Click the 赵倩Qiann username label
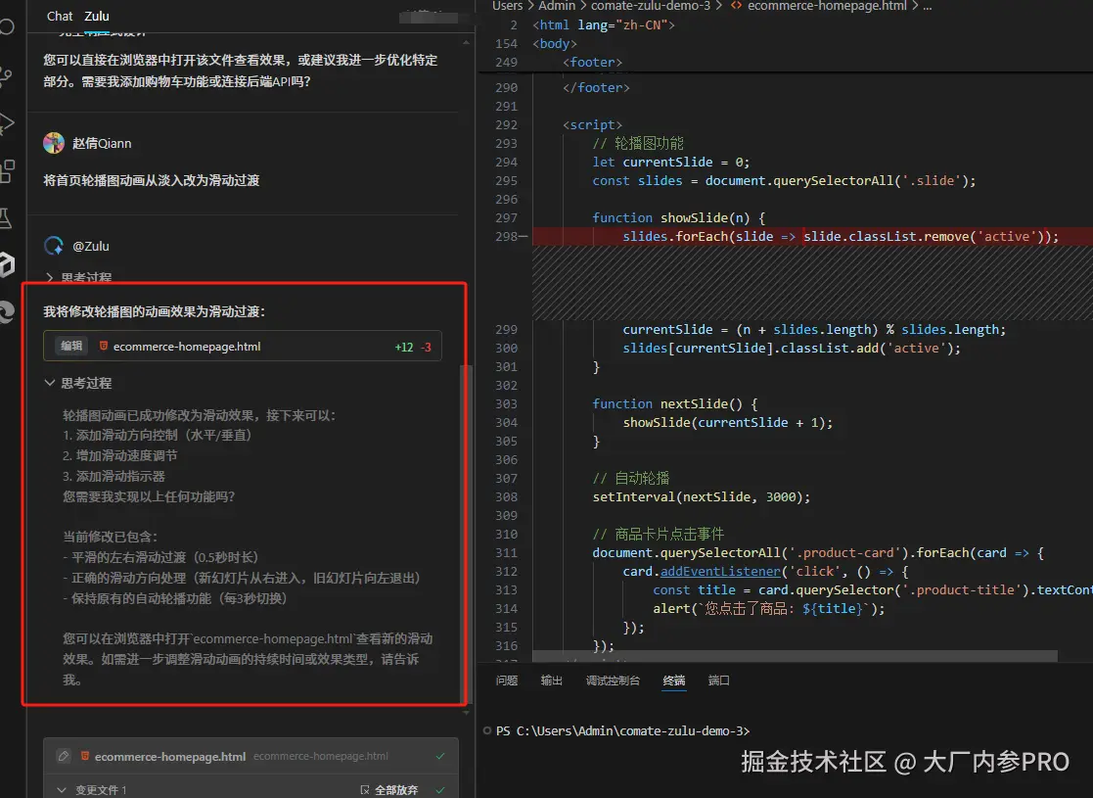This screenshot has height=798, width=1093. (102, 143)
